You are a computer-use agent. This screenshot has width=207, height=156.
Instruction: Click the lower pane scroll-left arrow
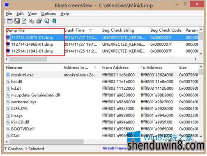click(7, 142)
